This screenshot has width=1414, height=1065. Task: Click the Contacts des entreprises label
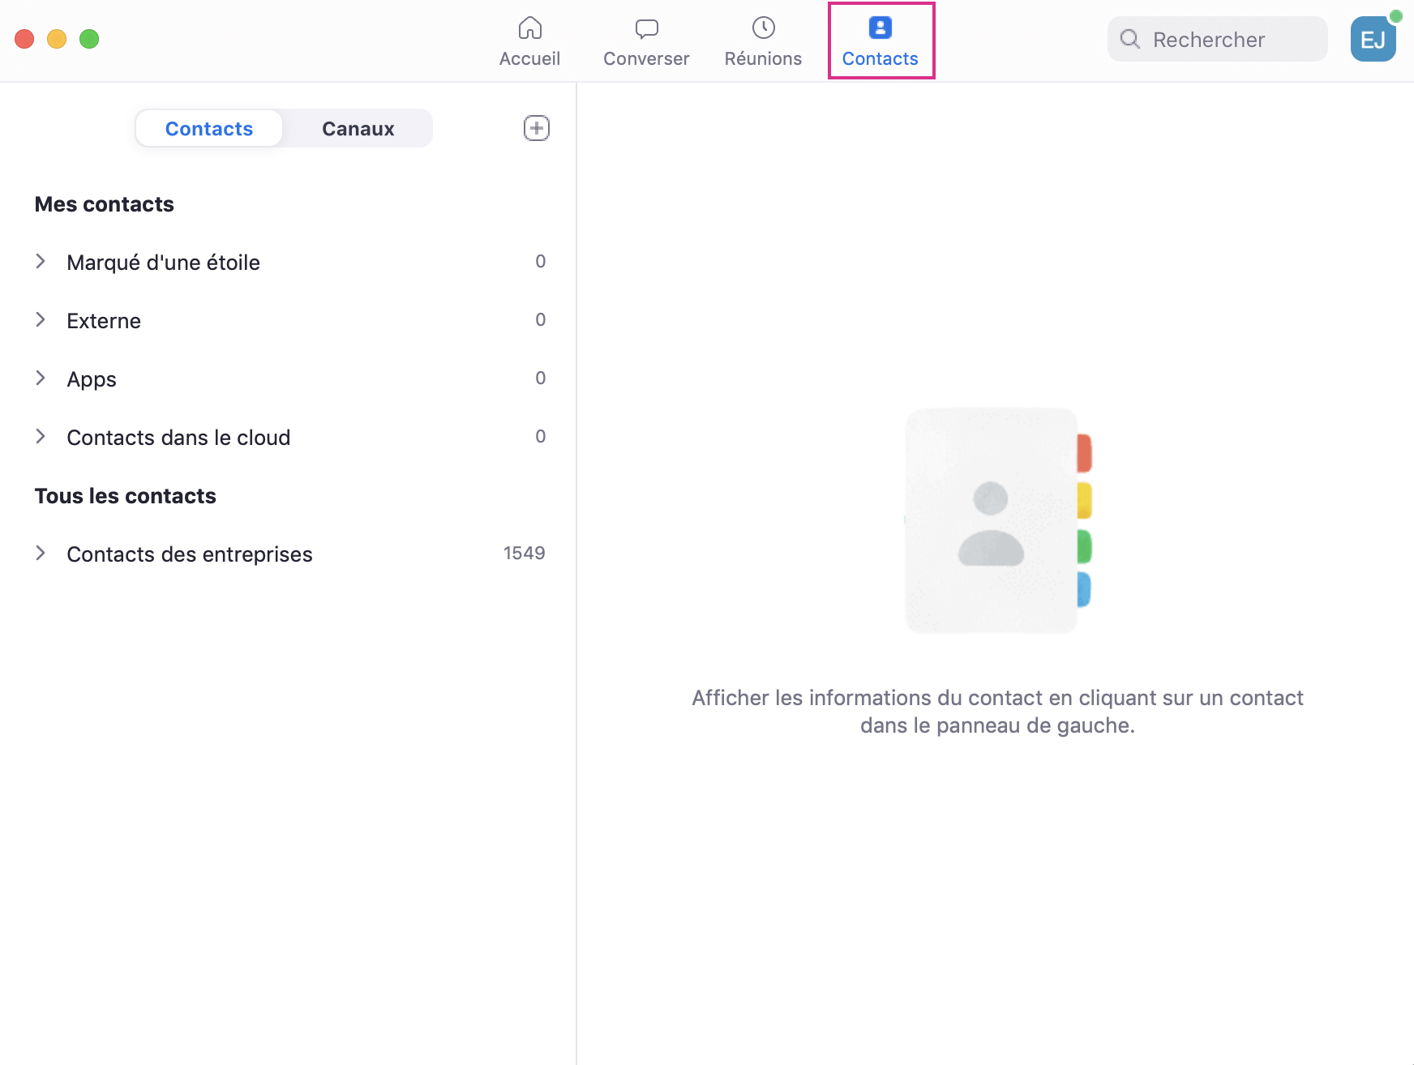coord(189,554)
